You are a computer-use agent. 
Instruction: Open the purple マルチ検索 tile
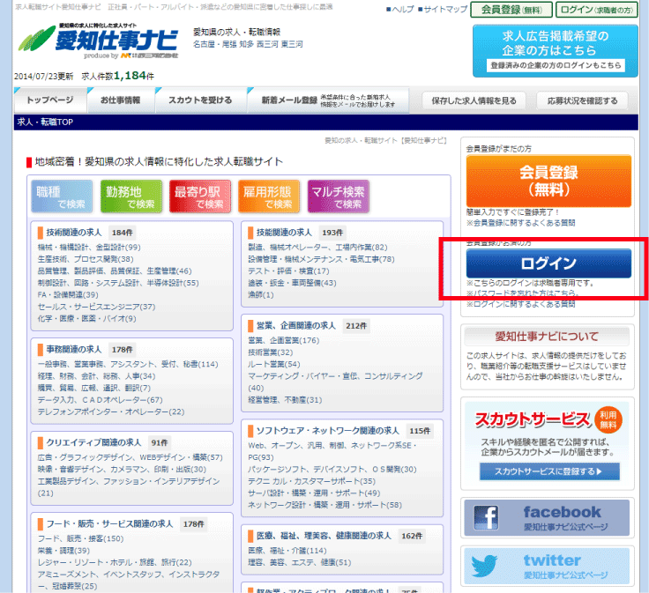click(x=338, y=196)
